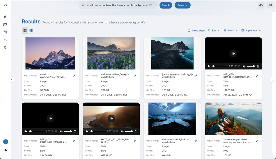Click the Home icon in sidebar
276x159 pixels.
click(x=5, y=17)
